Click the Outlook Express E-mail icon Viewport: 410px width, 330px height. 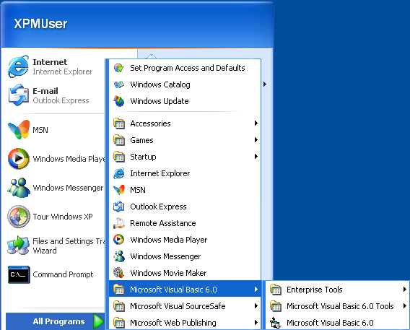point(18,95)
